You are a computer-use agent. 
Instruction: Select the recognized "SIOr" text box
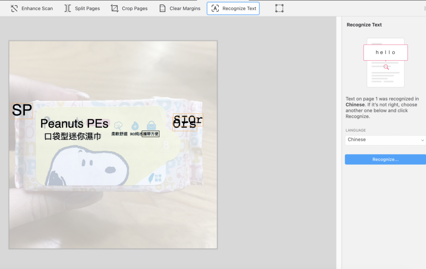tap(188, 120)
